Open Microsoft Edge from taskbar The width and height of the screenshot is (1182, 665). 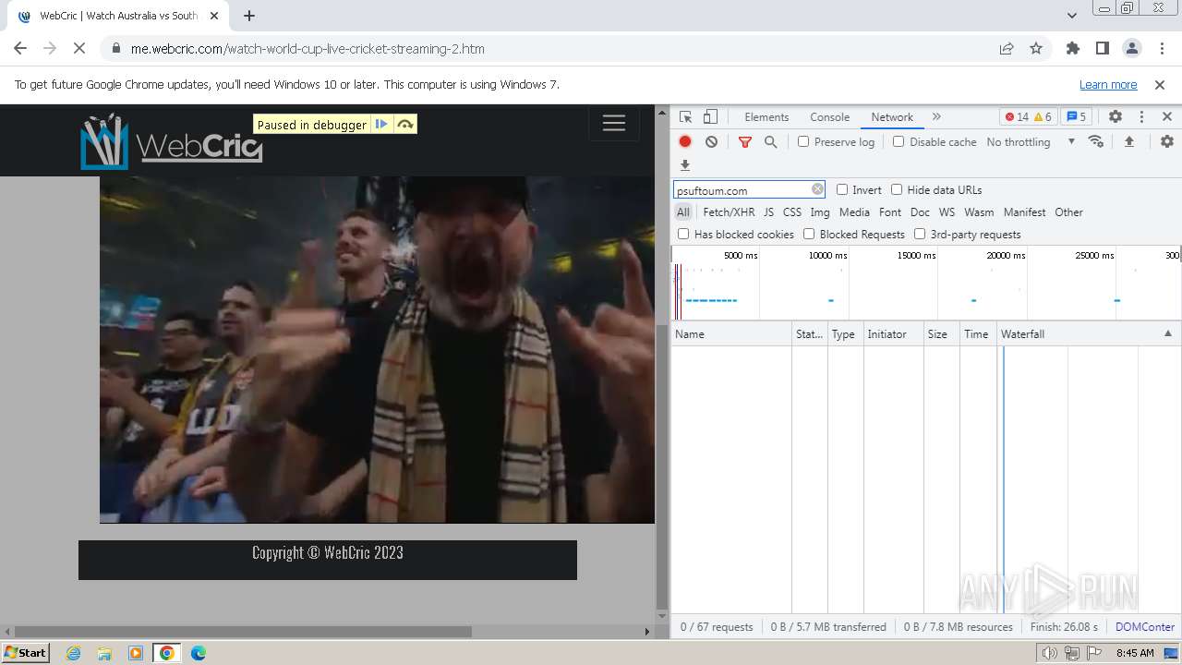tap(199, 652)
